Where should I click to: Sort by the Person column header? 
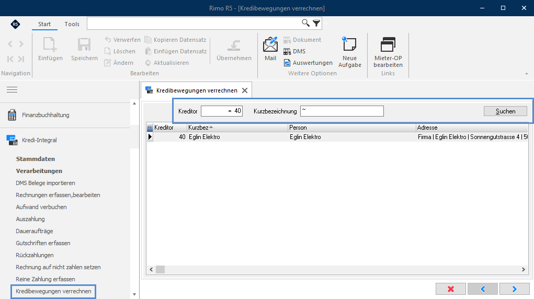(x=352, y=128)
